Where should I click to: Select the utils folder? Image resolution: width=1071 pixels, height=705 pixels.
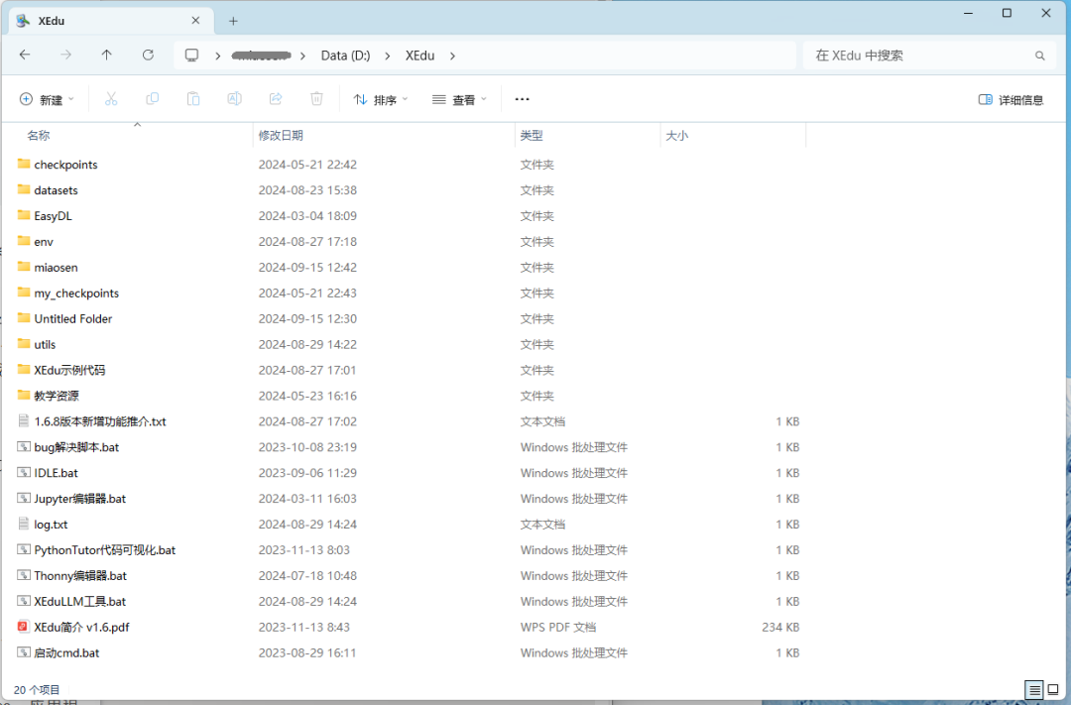pyautogui.click(x=45, y=344)
